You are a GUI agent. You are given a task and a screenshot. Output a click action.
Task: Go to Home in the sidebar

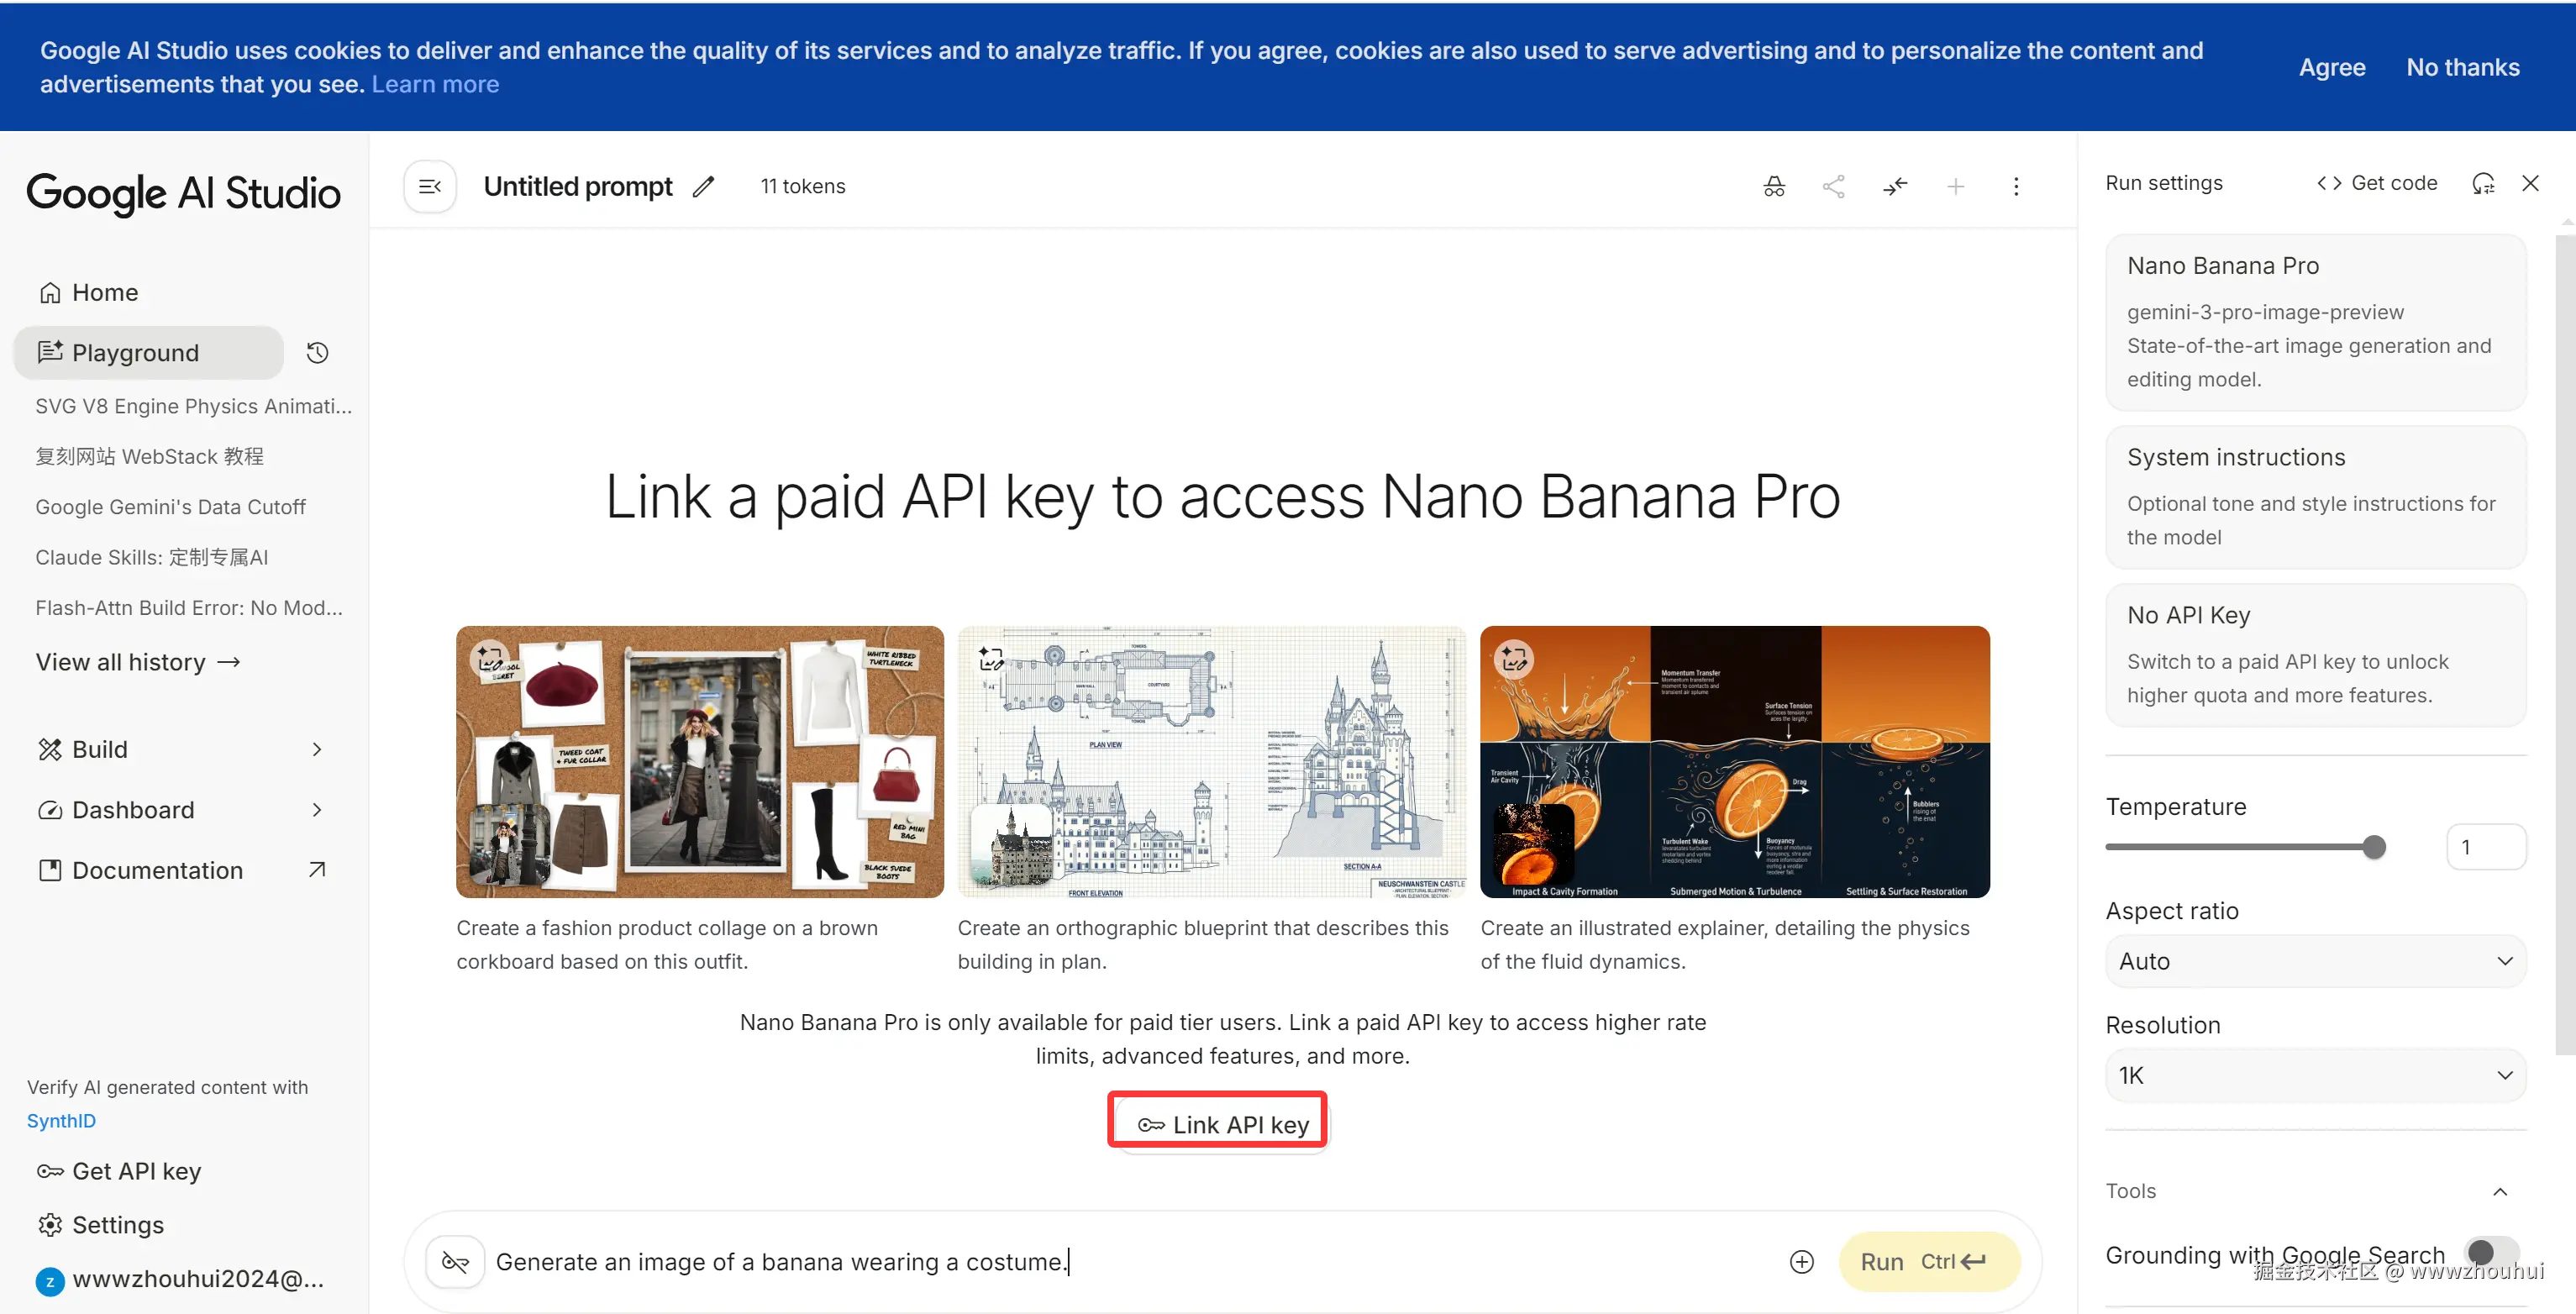point(104,293)
